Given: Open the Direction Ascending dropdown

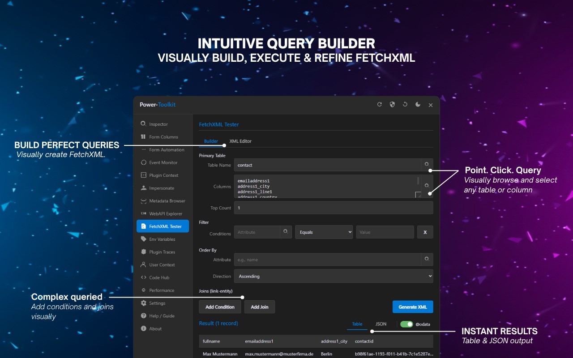Looking at the screenshot, I should click(x=334, y=276).
